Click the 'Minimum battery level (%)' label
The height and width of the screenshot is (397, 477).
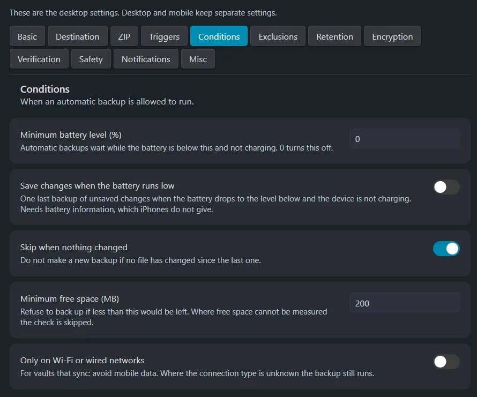[x=71, y=135]
